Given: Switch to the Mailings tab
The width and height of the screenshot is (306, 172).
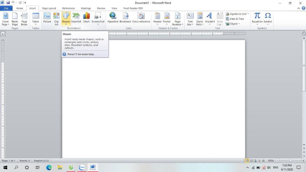Looking at the screenshot, I should (86, 8).
